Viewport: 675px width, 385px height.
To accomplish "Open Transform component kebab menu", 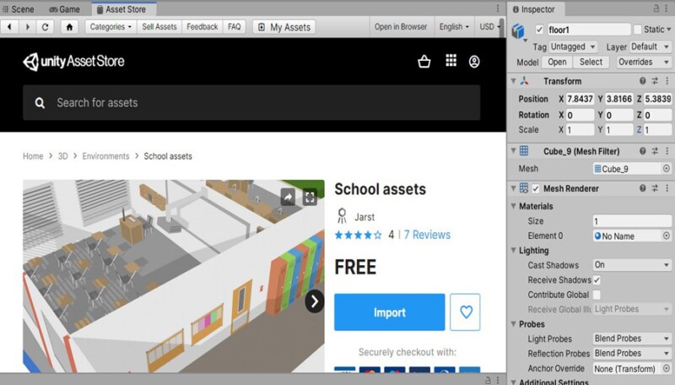I will [x=667, y=81].
